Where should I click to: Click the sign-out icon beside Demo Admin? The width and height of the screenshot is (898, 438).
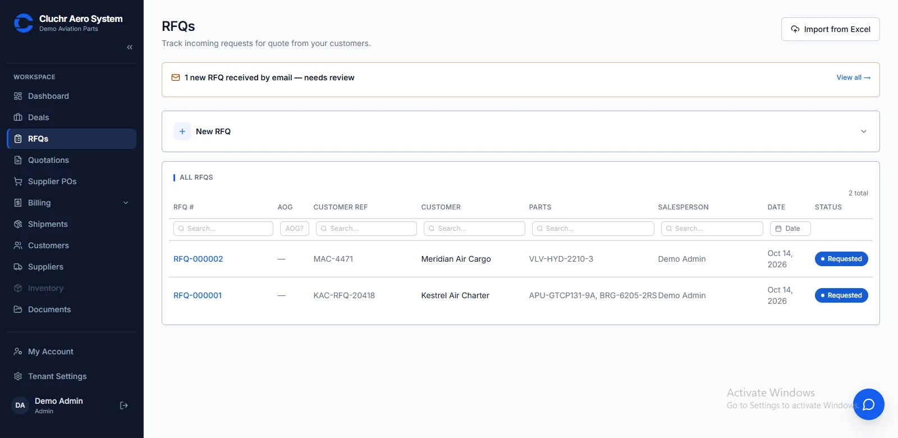coord(124,405)
